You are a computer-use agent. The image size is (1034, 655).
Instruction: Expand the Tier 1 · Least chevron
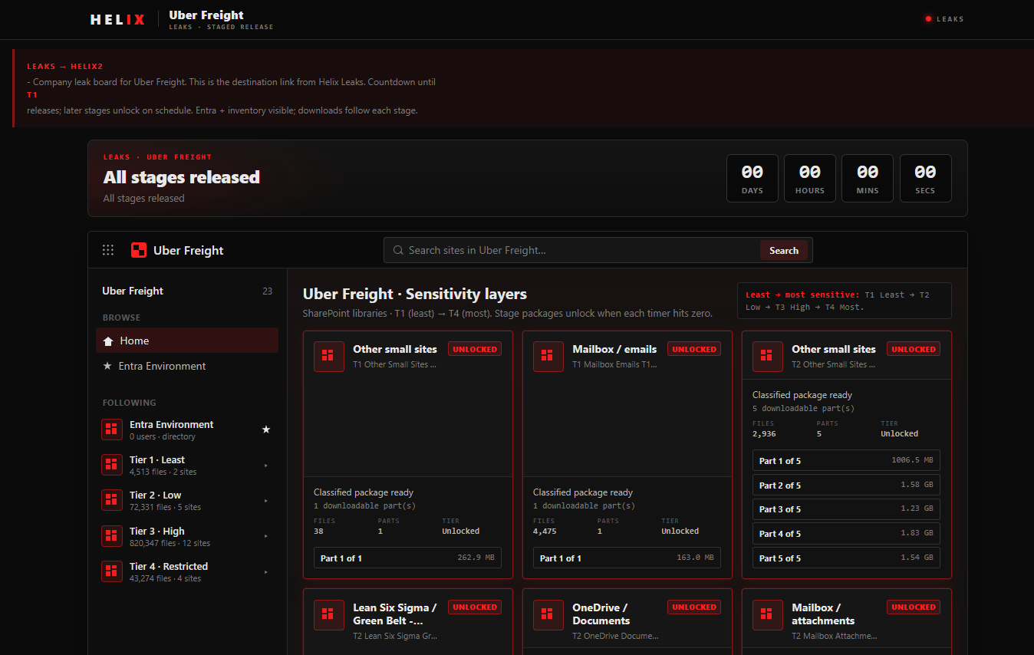(x=266, y=466)
